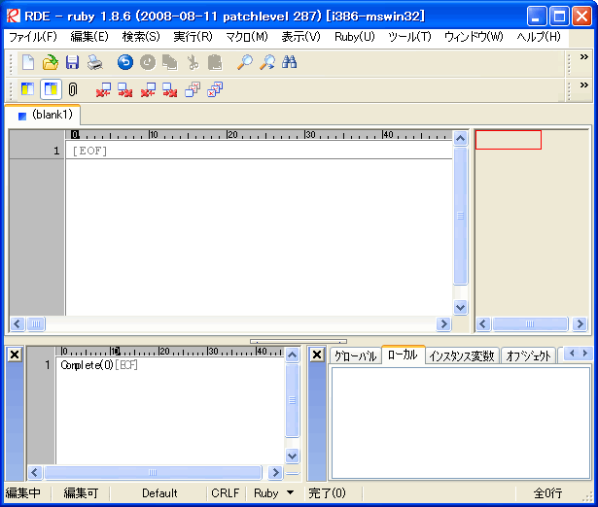Close the variables panel
Image resolution: width=598 pixels, height=507 pixels.
[x=317, y=355]
